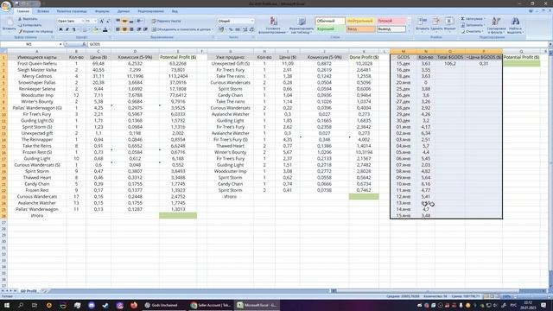Switch to the Вид ribbon tab
Image resolution: width=553 pixels, height=311 pixels.
(x=175, y=11)
